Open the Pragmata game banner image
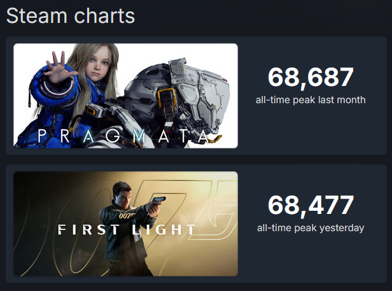Viewport: 392px width, 291px height. tap(125, 96)
